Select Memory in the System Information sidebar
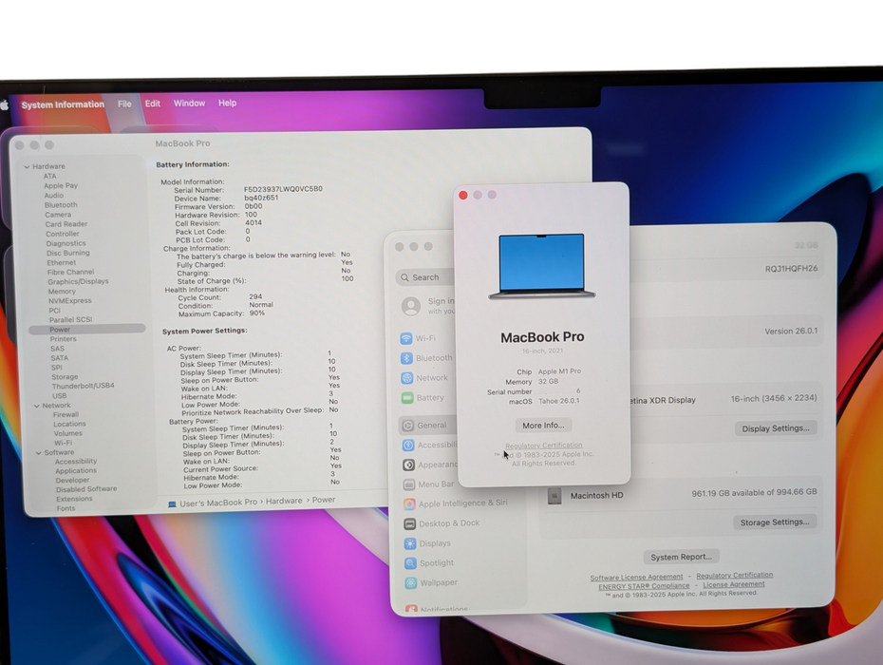 (62, 292)
